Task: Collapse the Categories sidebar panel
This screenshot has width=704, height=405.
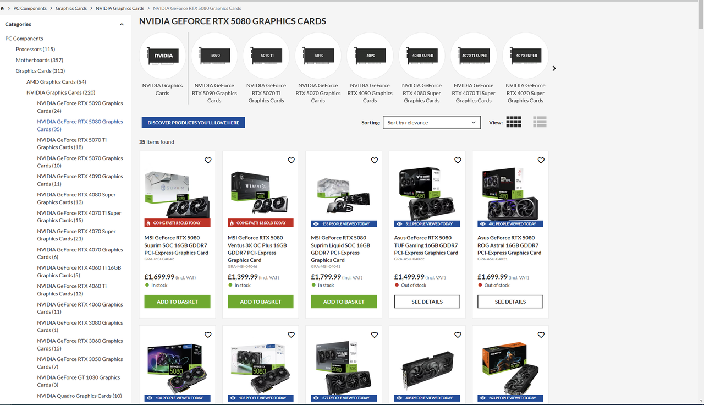Action: (122, 24)
